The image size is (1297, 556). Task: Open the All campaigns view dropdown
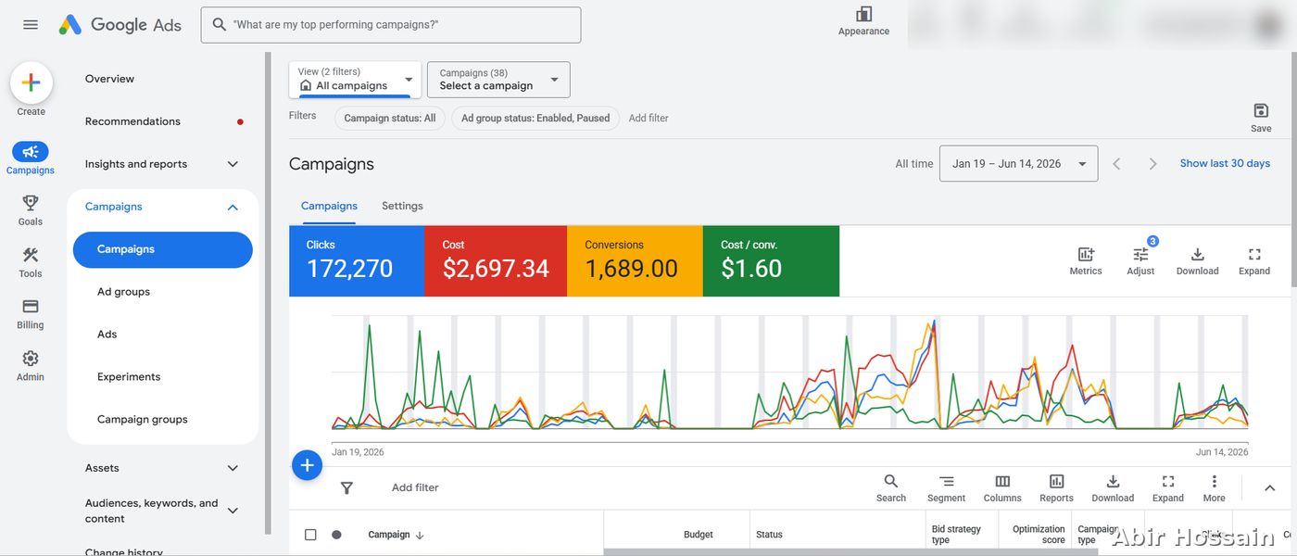point(356,79)
